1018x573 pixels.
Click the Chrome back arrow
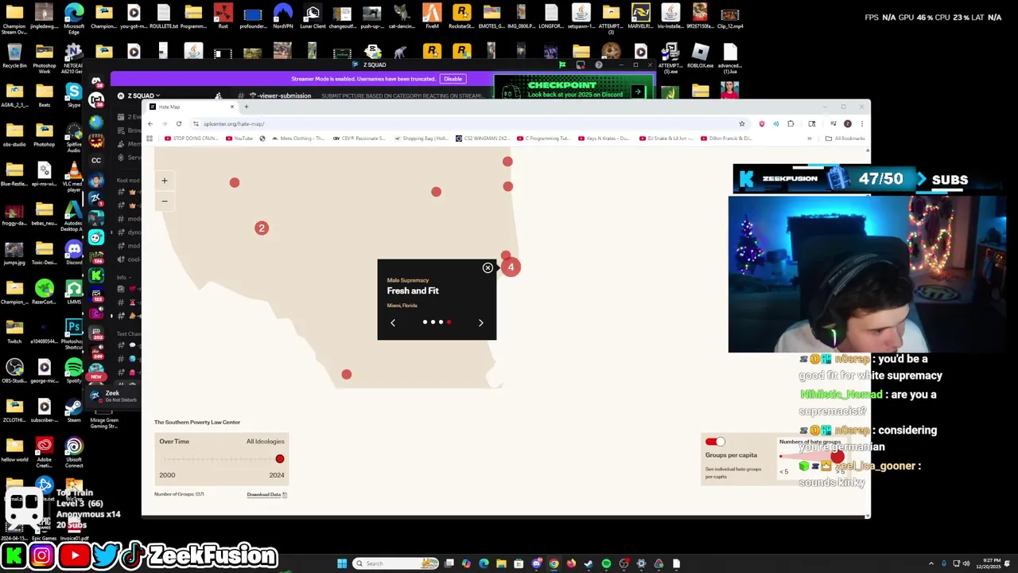[x=150, y=123]
